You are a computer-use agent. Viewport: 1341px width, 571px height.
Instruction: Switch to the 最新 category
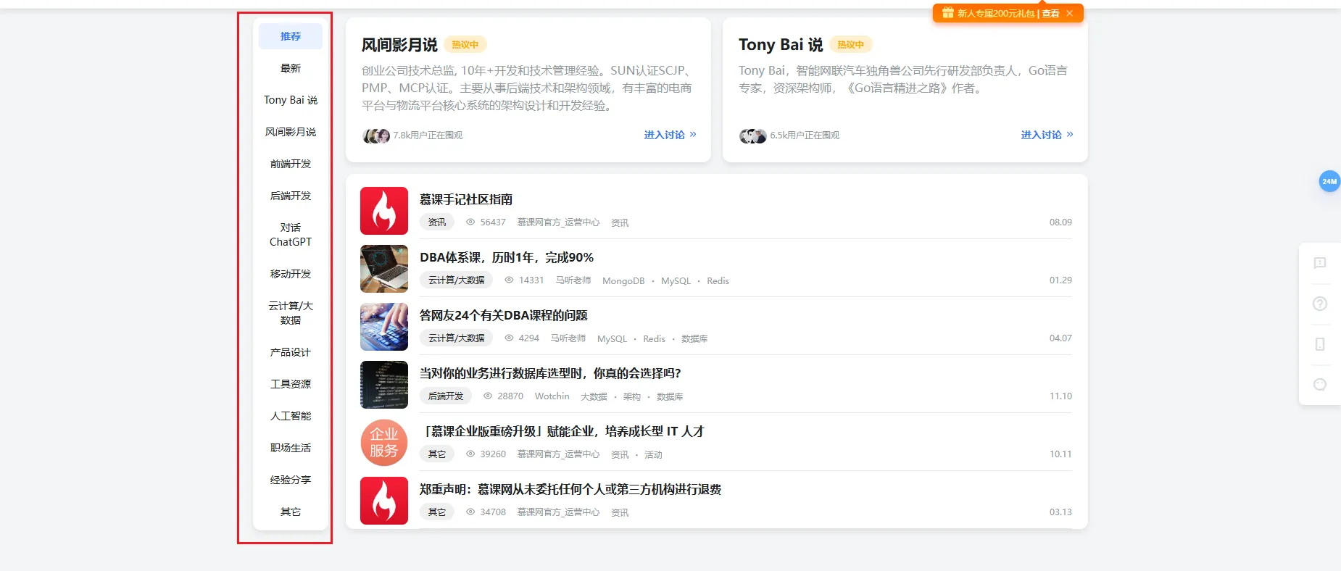coord(291,68)
